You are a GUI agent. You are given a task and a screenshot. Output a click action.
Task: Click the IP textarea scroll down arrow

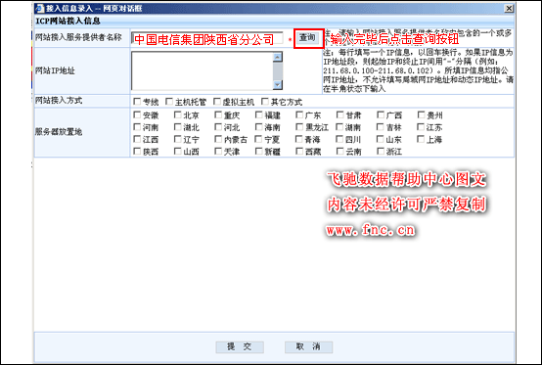tap(278, 85)
